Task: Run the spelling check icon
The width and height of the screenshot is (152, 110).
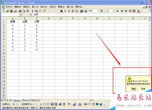Action: coord(28,11)
